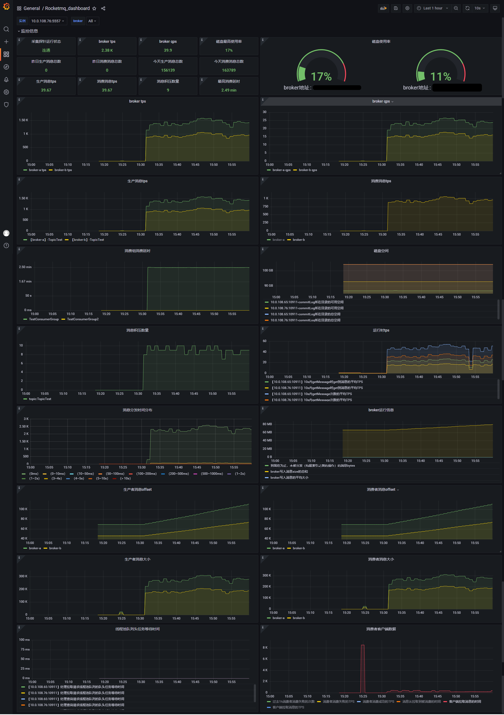
Task: Open the 10s refresh interval selector
Action: tap(479, 8)
